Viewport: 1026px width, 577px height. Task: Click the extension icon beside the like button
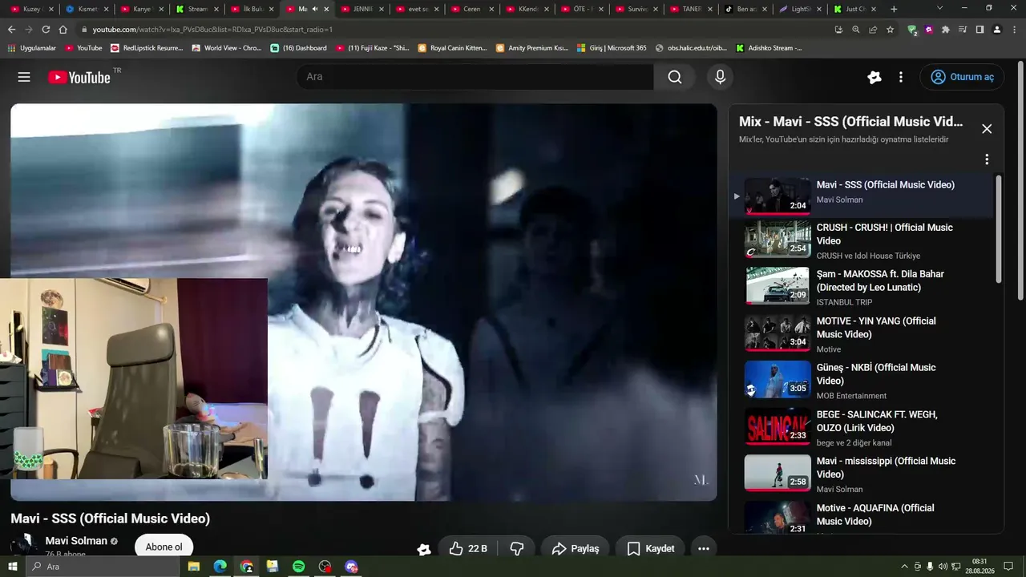click(x=424, y=549)
